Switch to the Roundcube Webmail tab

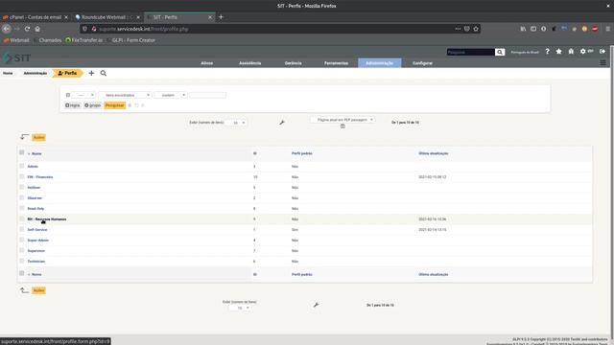[106, 17]
